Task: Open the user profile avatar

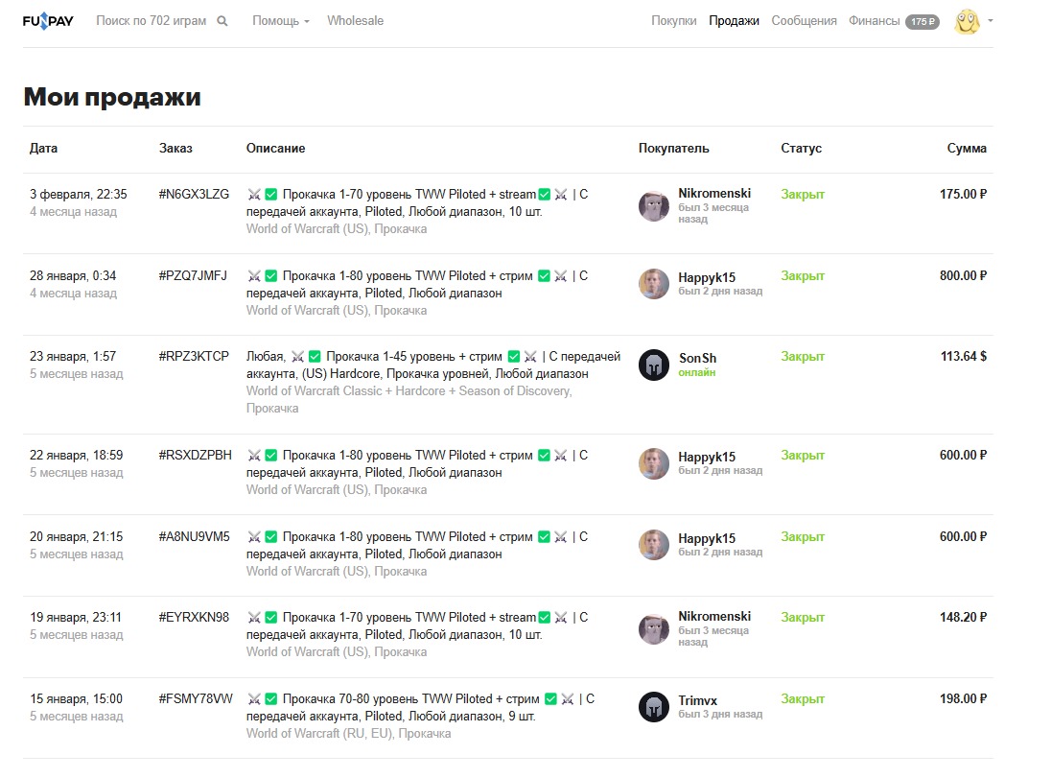Action: click(967, 21)
